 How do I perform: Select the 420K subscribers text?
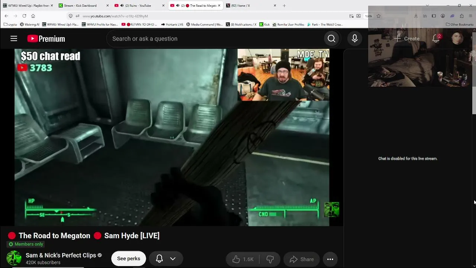point(43,262)
